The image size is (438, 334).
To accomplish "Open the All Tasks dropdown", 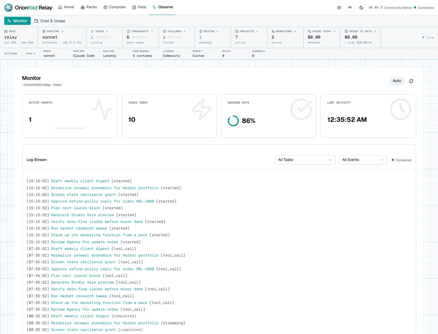I will (305, 160).
